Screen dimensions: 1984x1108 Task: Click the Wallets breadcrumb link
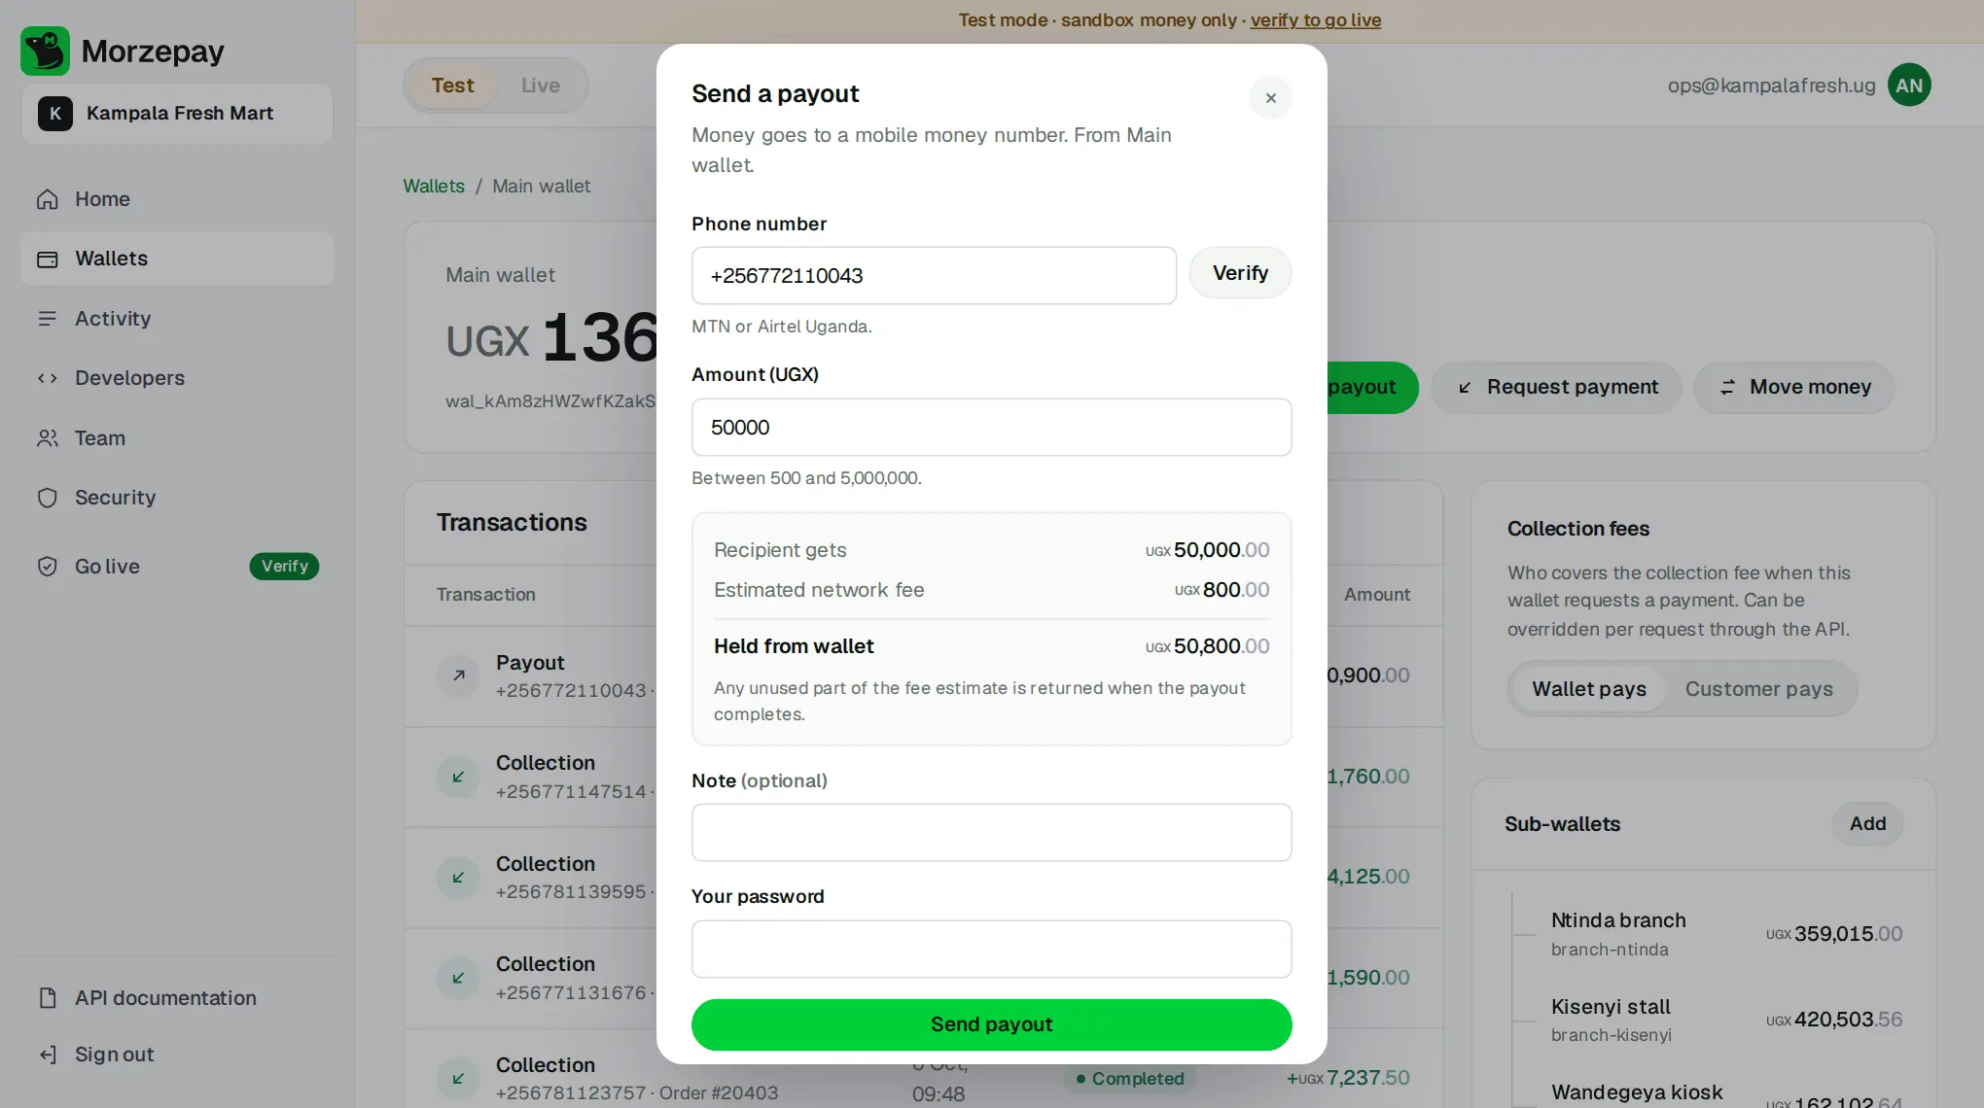434,186
